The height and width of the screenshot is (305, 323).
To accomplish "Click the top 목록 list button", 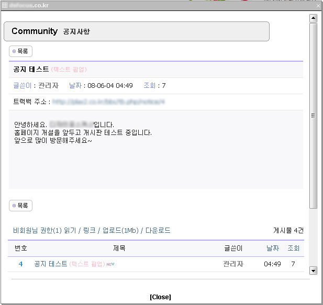I will point(21,51).
